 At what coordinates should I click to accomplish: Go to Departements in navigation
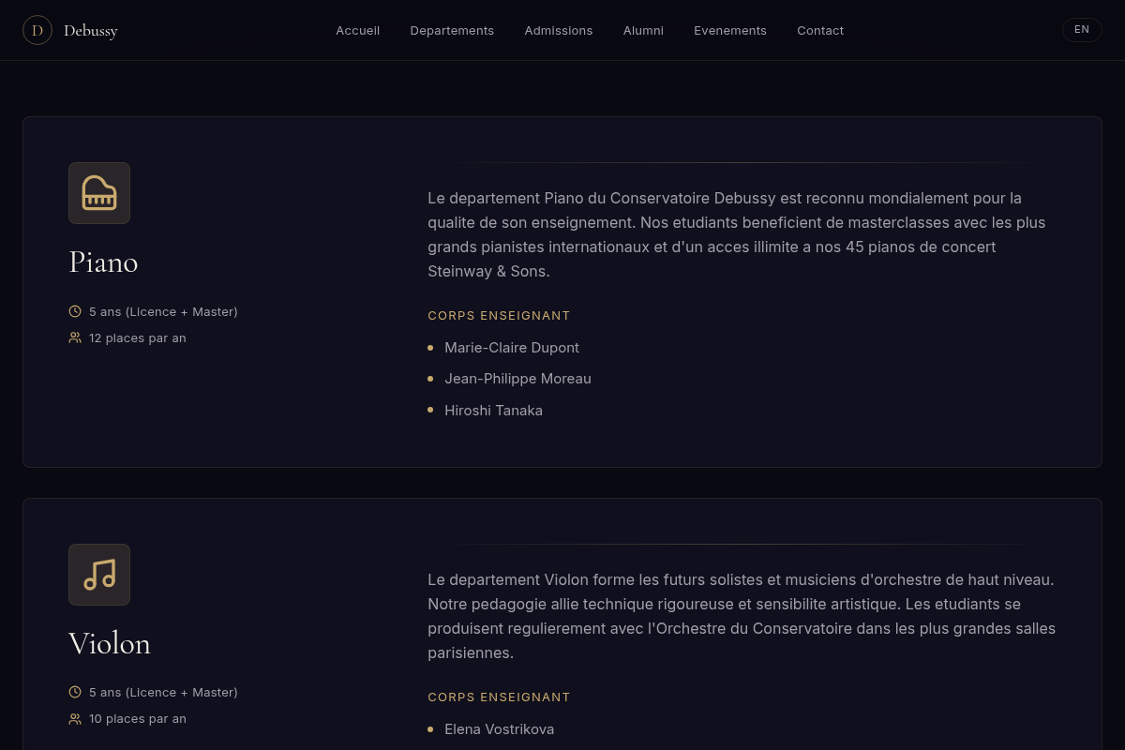[452, 30]
